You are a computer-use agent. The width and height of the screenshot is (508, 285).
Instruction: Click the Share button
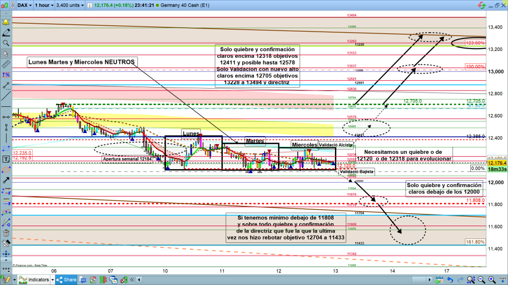pos(66,280)
